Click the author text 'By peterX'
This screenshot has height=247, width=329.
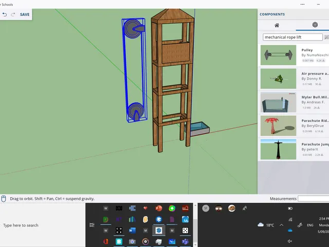tap(309, 149)
